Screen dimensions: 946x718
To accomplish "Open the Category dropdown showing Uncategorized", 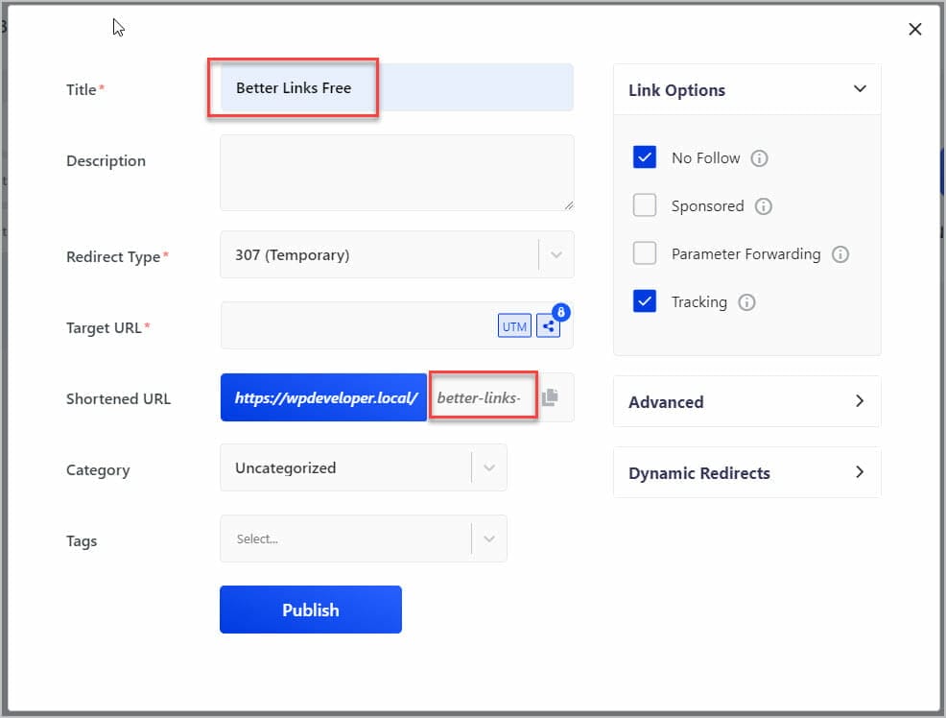I will (x=364, y=467).
